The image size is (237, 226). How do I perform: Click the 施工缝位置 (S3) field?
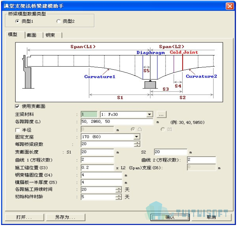pos(98,167)
